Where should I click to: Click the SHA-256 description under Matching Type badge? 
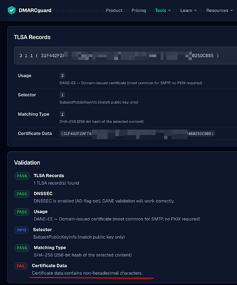click(x=102, y=121)
